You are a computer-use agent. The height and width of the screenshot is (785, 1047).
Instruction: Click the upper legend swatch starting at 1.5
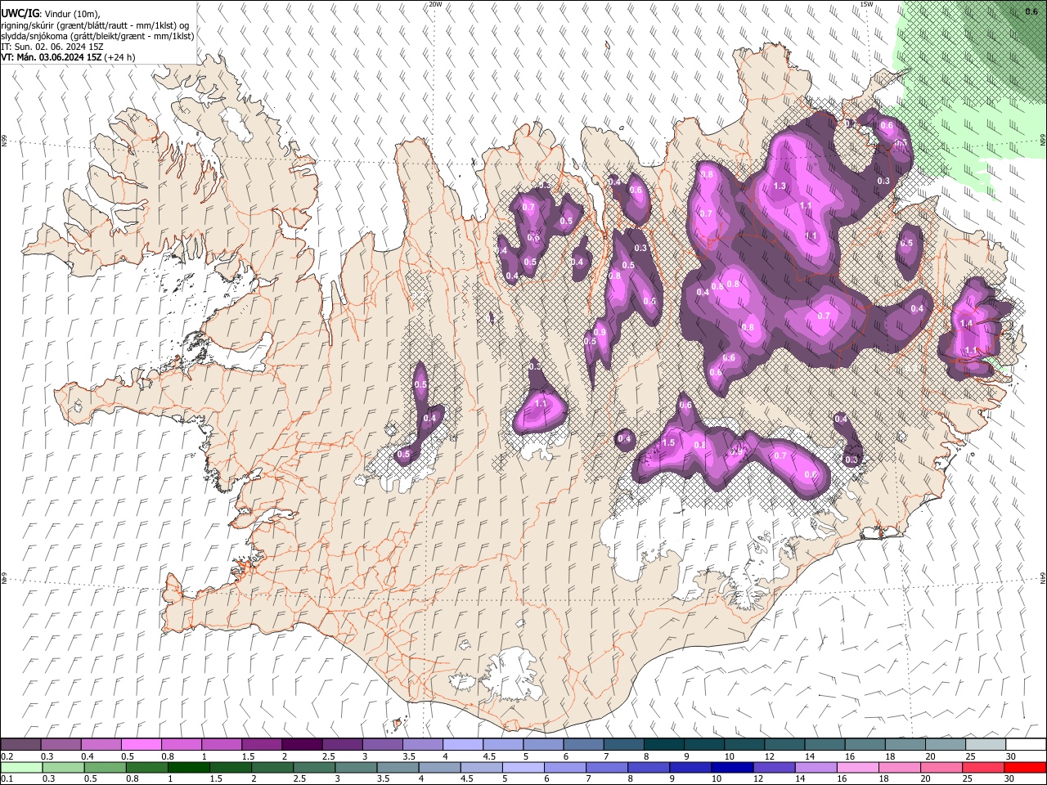(262, 744)
